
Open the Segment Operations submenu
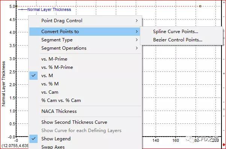point(85,48)
